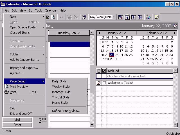Image resolution: width=180 pixels, height=135 pixels.
Task: Click the calendar icon beside January 22, 2002
Action: (175, 26)
